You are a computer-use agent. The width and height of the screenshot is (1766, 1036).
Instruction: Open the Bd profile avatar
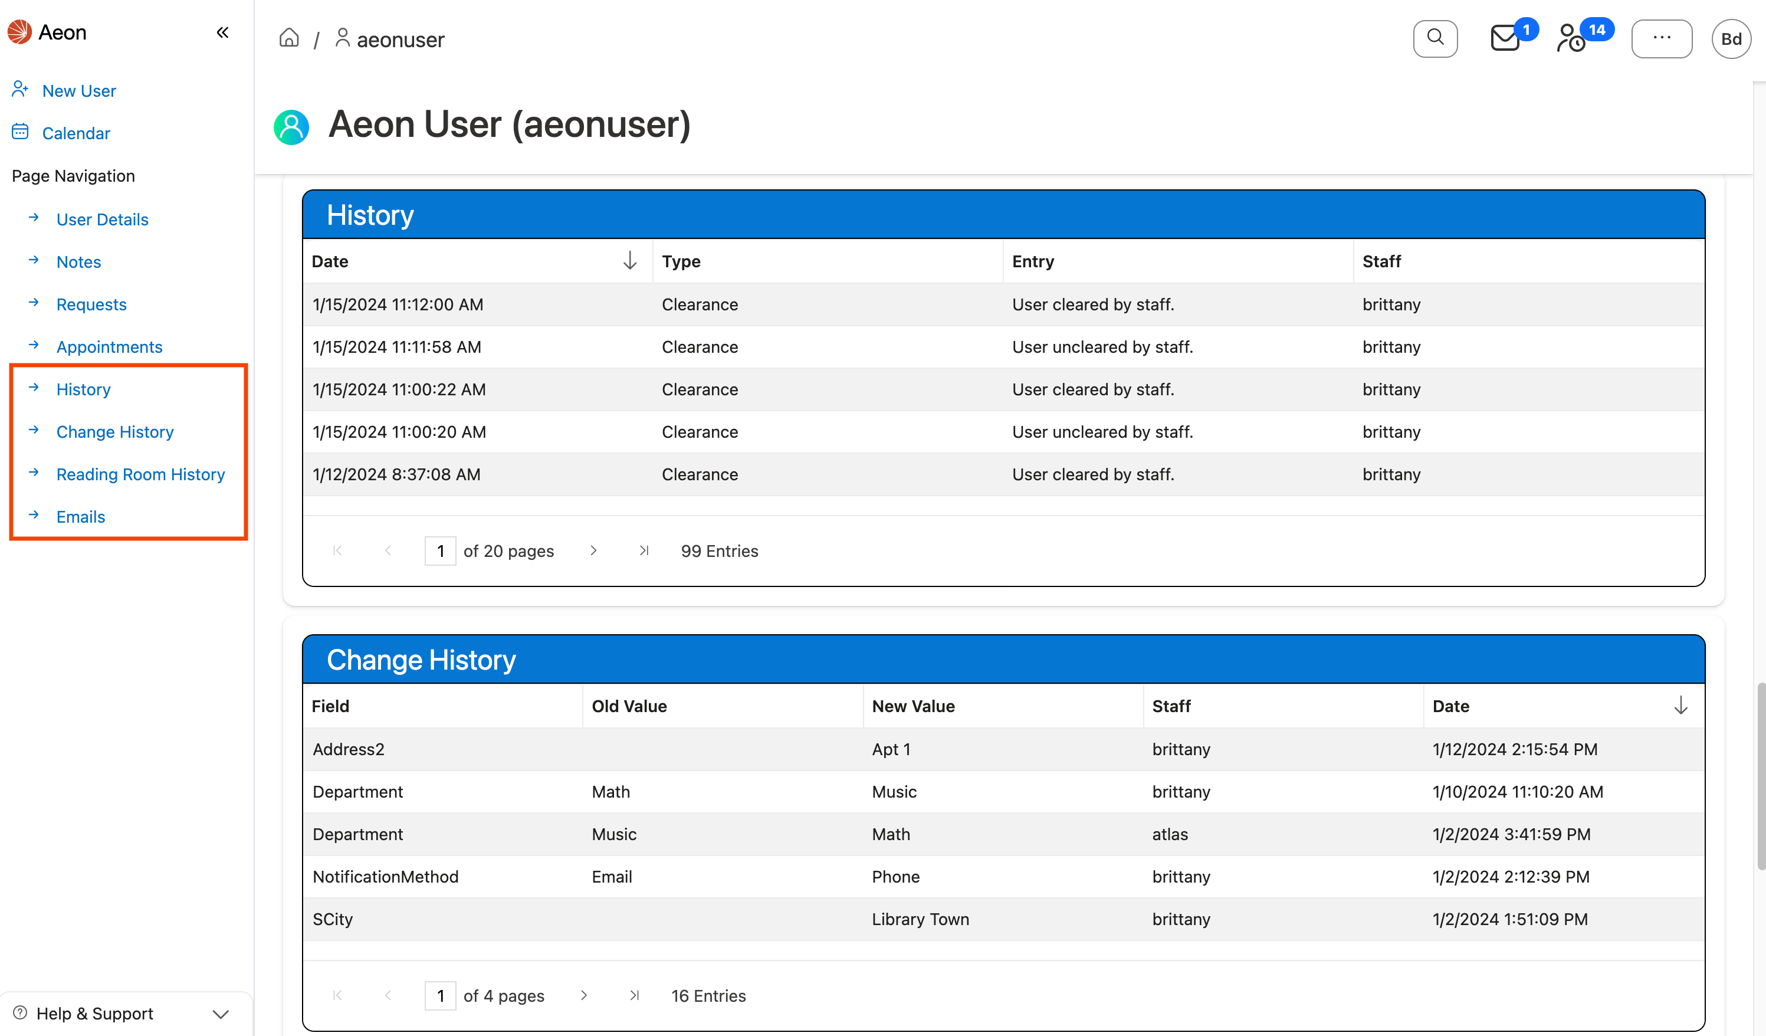[1731, 38]
